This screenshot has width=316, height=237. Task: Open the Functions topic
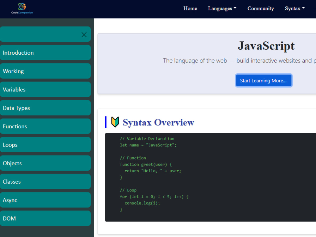(x=45, y=126)
